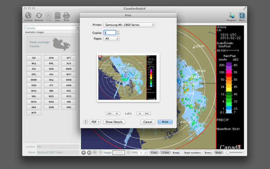This screenshot has width=270, height=169.
Task: Click the Location text field
Action: tap(58, 147)
